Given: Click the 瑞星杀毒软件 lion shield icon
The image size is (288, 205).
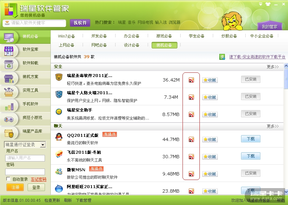Looking at the screenshot, I should (59, 77).
